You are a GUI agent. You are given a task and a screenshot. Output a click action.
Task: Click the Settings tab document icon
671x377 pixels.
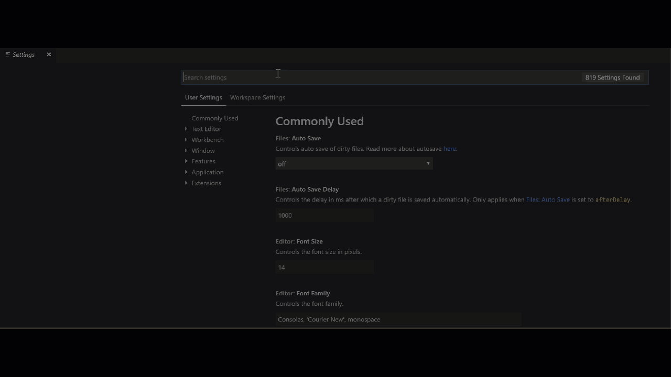(8, 54)
